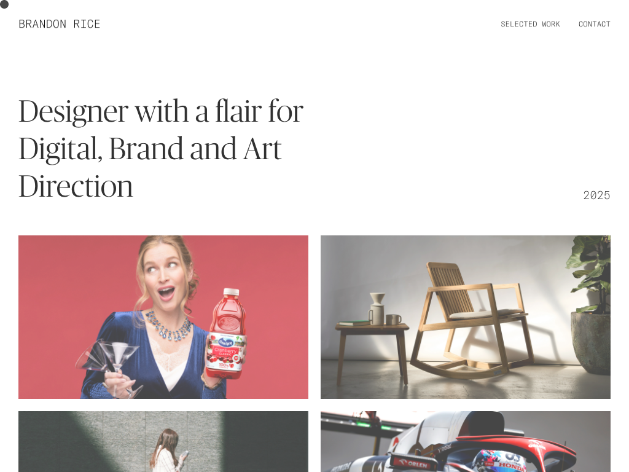Go to the Contact page link
Viewport: 629px width, 472px height.
pos(594,24)
